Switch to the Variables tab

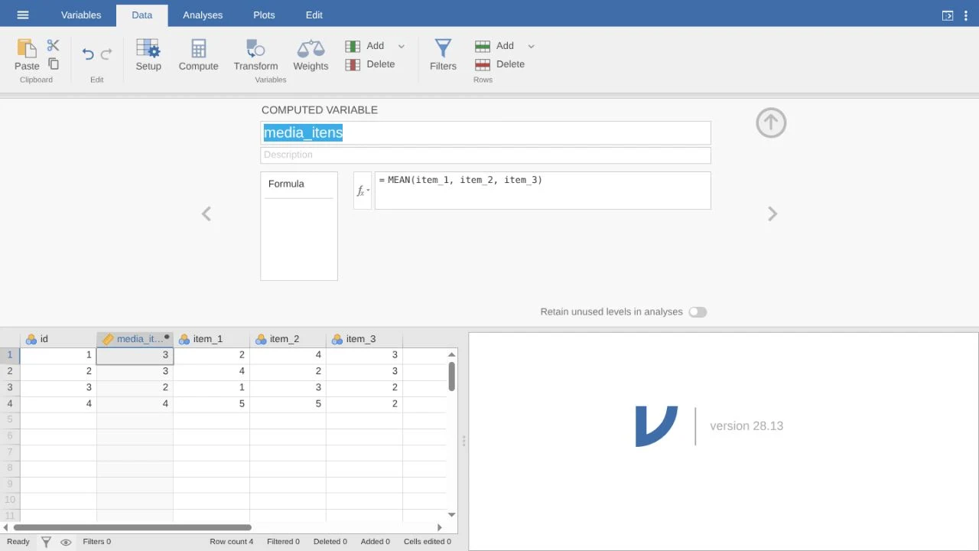tap(80, 15)
